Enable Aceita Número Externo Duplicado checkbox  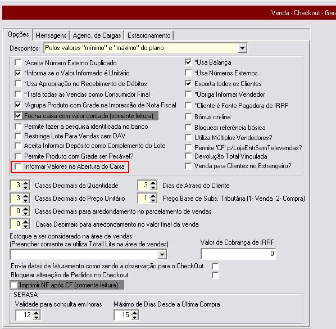click(x=18, y=63)
